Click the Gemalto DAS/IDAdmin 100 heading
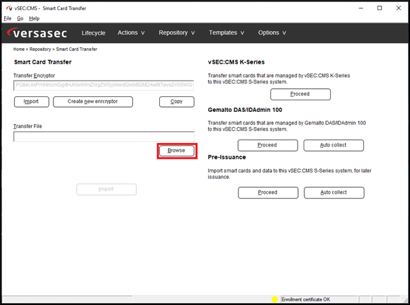This screenshot has height=305, width=410. tap(245, 110)
